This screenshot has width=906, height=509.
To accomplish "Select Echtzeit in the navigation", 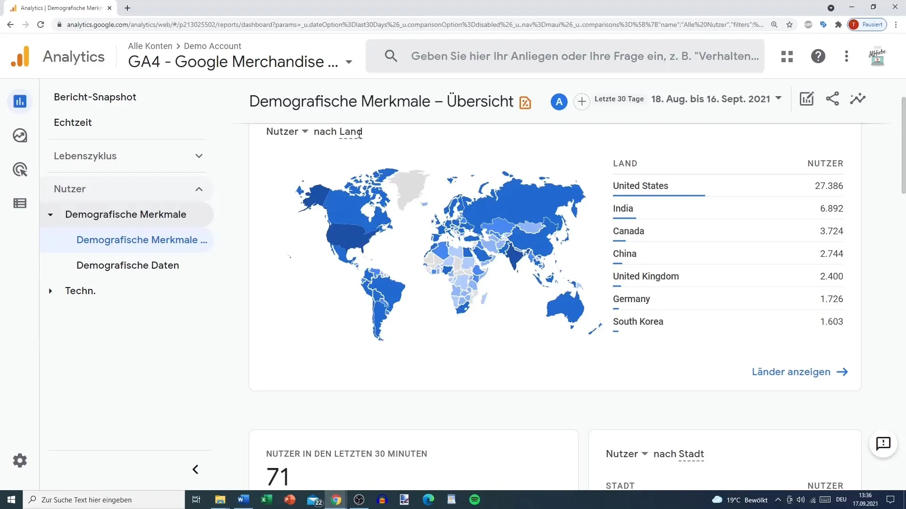I will tap(73, 123).
